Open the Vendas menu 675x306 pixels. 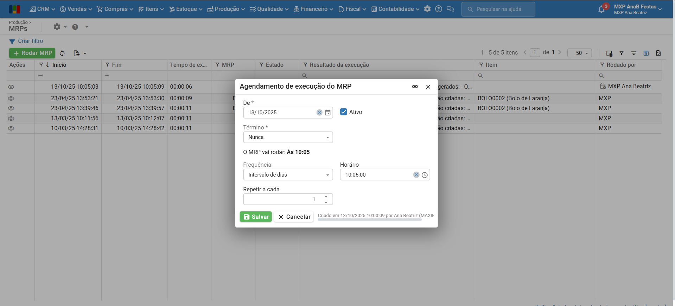(76, 9)
